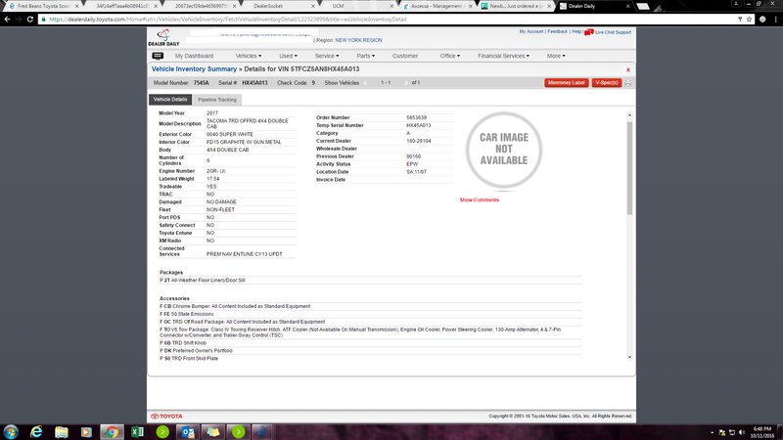Image resolution: width=783 pixels, height=440 pixels.
Task: Bookmark page with star icon
Action: 749,19
